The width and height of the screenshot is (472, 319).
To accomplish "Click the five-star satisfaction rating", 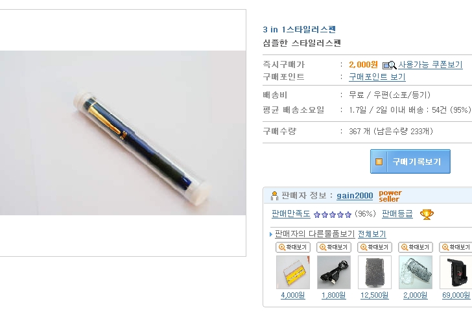I will pos(333,215).
